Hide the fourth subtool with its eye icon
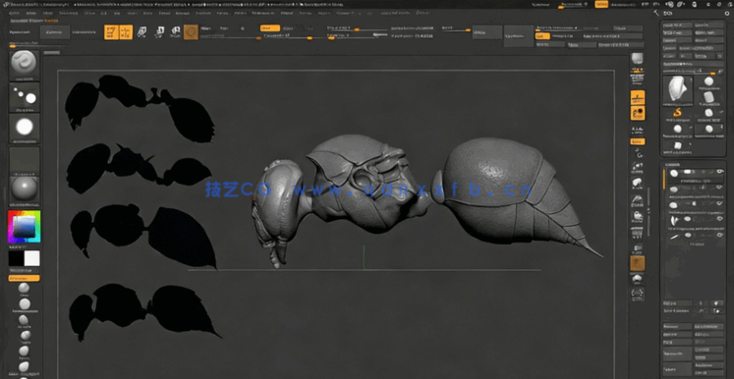The height and width of the screenshot is (379, 734). 719,219
